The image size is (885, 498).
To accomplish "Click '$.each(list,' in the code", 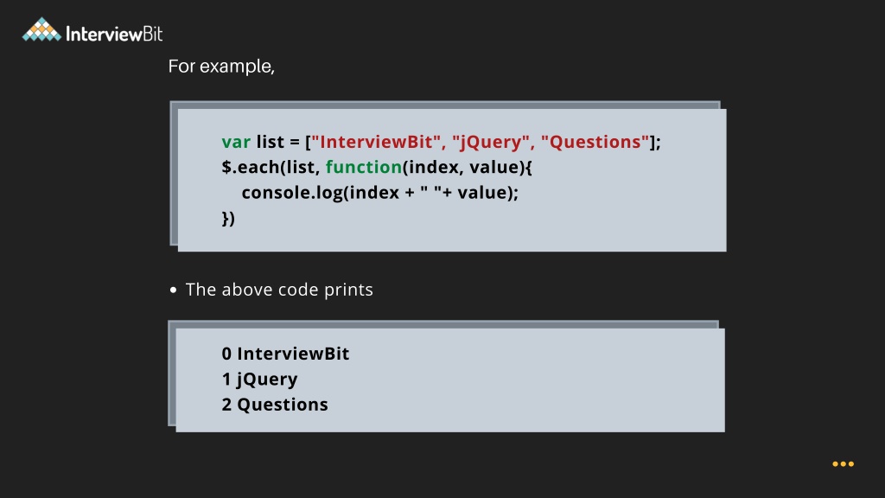I will [x=271, y=167].
